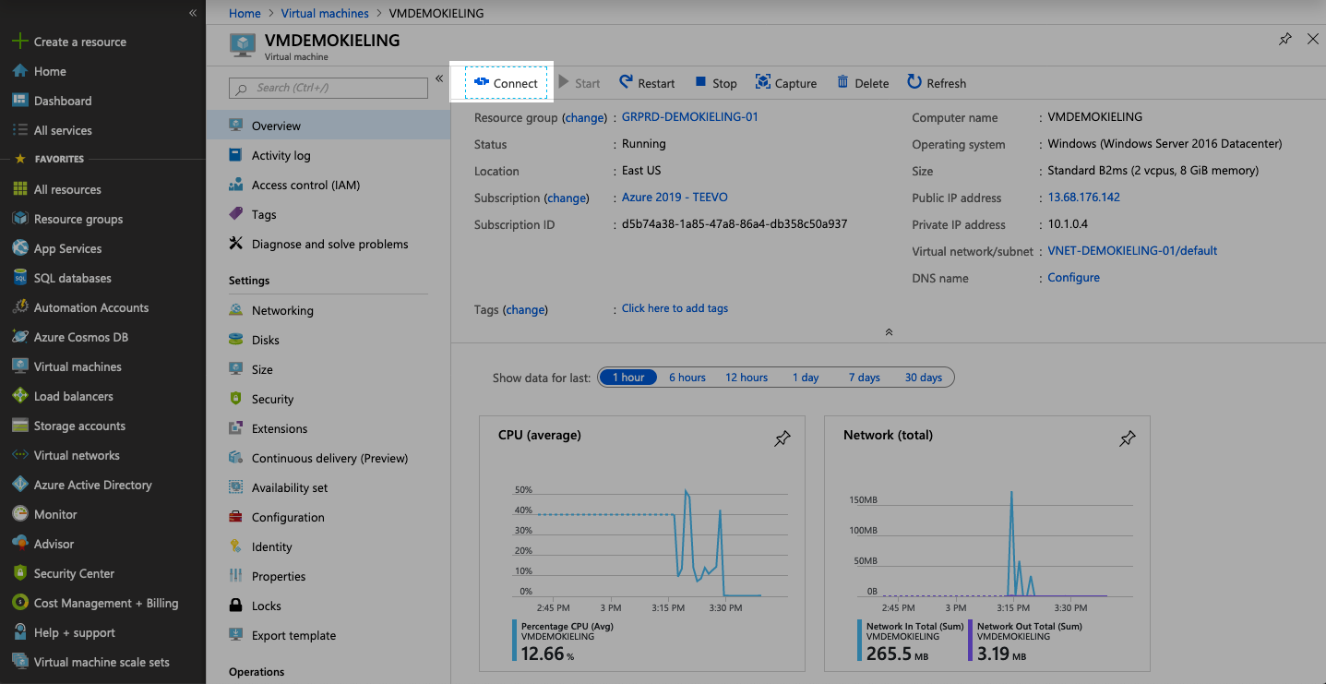Pin the CPU (average) chart
Viewport: 1326px width, 684px height.
click(x=782, y=438)
